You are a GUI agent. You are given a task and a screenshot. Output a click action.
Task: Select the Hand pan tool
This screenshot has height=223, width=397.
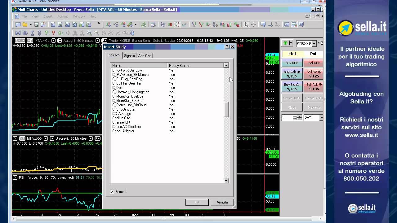click(x=132, y=33)
